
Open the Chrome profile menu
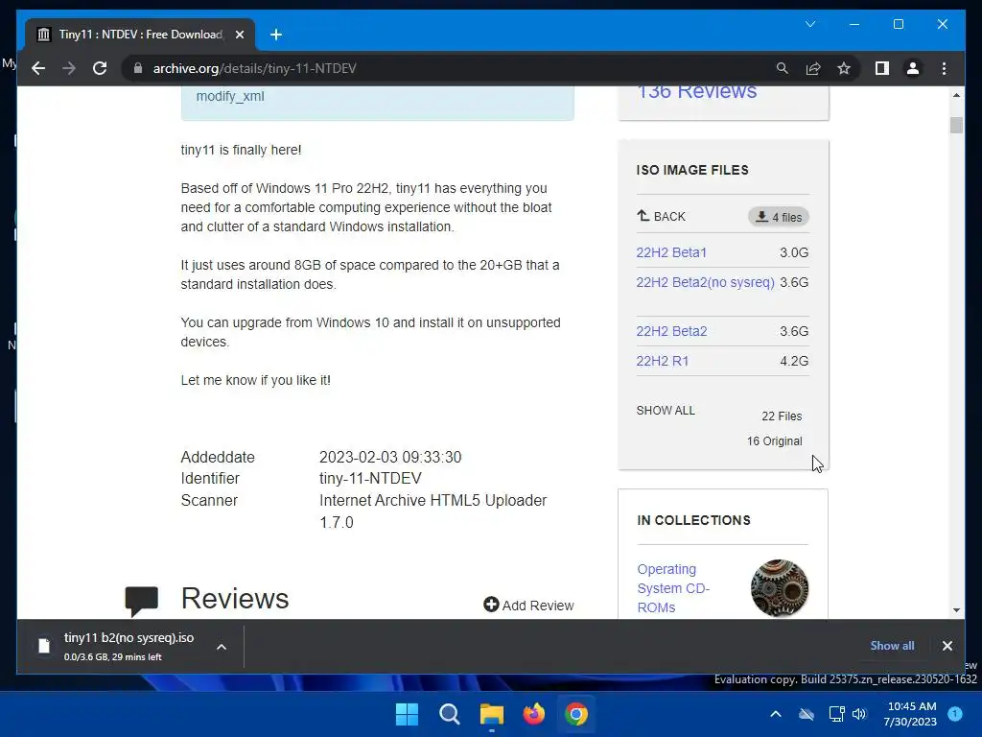coord(913,68)
